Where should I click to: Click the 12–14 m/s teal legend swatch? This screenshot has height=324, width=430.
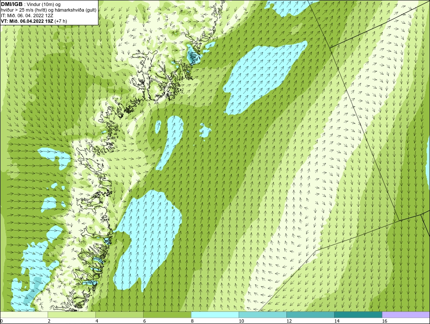[x=310, y=315]
